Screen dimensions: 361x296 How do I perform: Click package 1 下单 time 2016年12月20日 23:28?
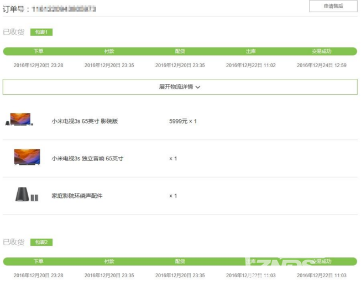pos(39,66)
